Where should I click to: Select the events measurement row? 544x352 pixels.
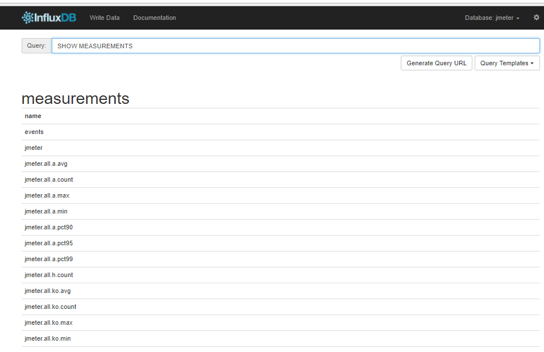pos(281,132)
